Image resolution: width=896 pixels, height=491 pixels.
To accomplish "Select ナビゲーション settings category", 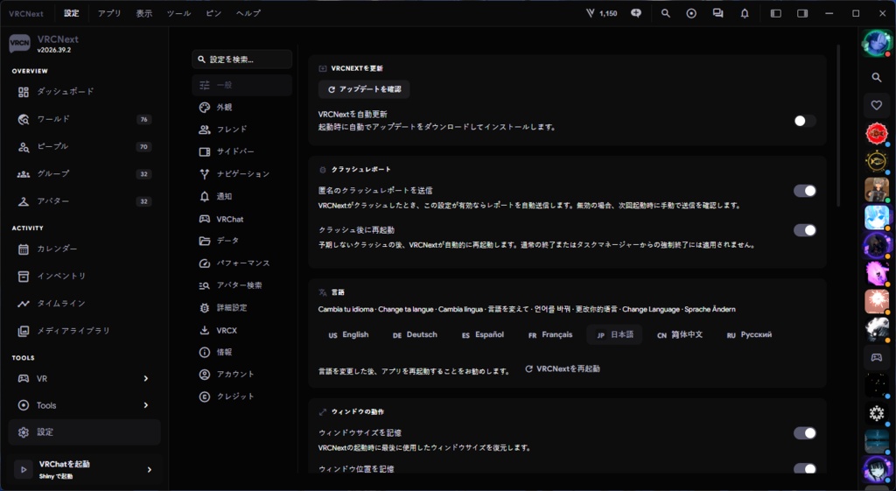I will [x=241, y=174].
